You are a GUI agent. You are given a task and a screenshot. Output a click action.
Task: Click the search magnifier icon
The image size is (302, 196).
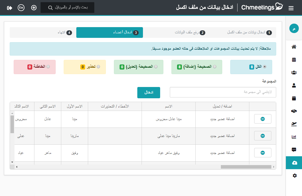pyautogui.click(x=50, y=8)
